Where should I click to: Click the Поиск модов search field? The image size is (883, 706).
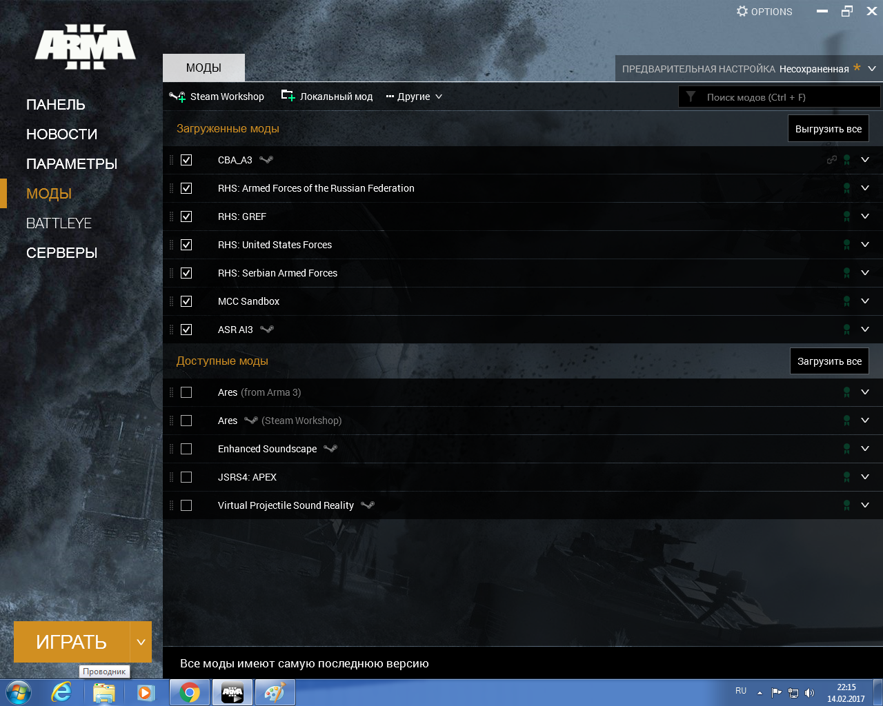pyautogui.click(x=786, y=97)
